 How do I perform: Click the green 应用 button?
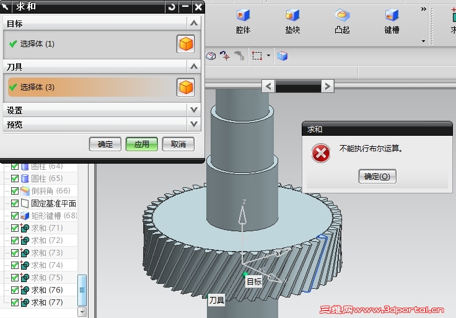142,144
